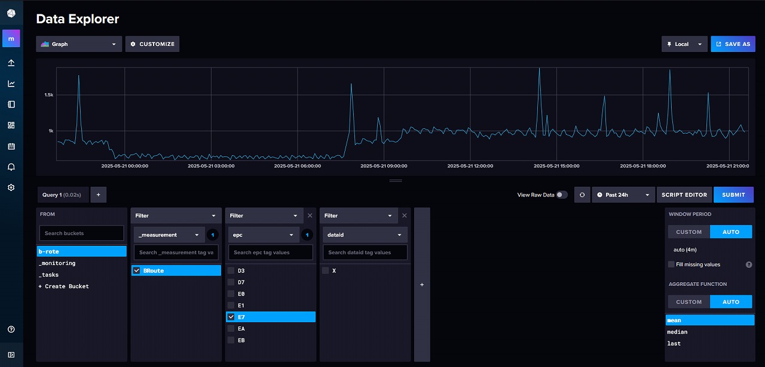Open Alerts bell icon in sidebar
This screenshot has width=765, height=367.
11,167
